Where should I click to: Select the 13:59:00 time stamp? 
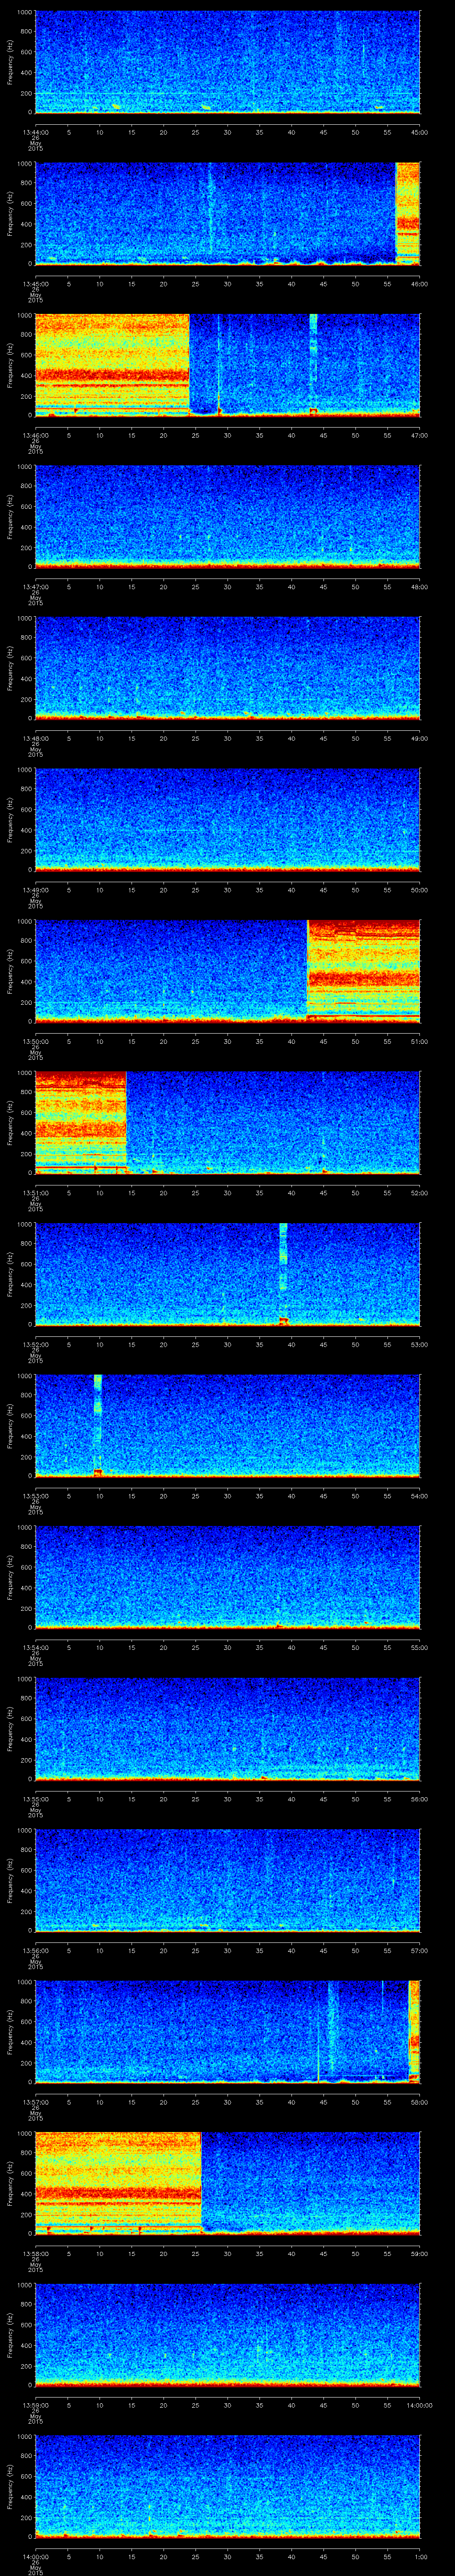coord(35,2405)
